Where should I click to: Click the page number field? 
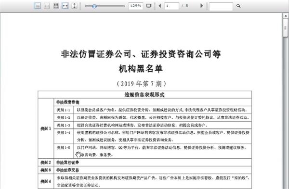click(x=171, y=6)
